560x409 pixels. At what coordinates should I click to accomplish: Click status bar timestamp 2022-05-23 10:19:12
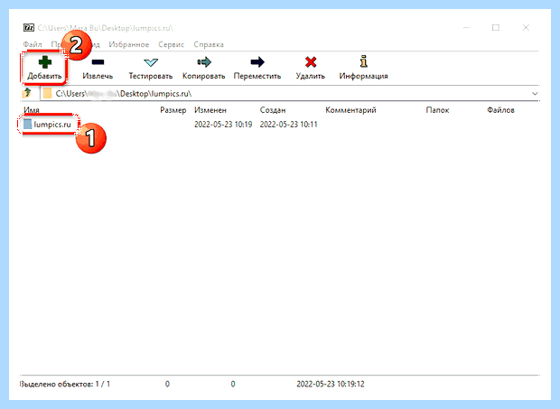point(331,384)
